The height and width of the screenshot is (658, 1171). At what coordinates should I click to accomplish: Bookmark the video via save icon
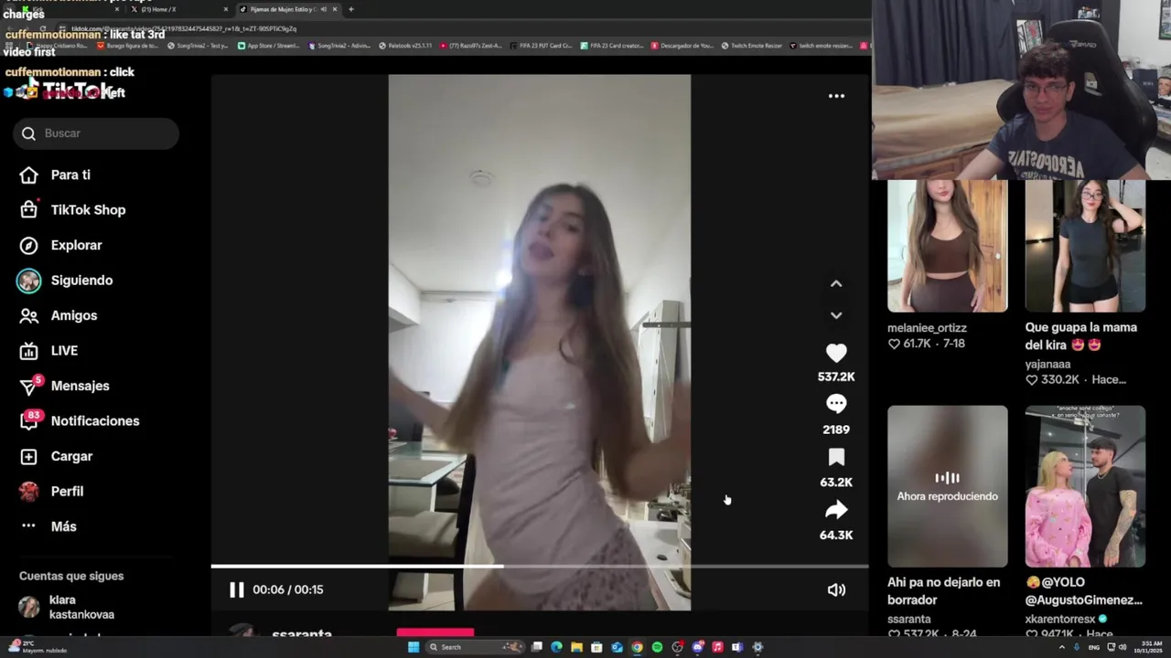836,457
